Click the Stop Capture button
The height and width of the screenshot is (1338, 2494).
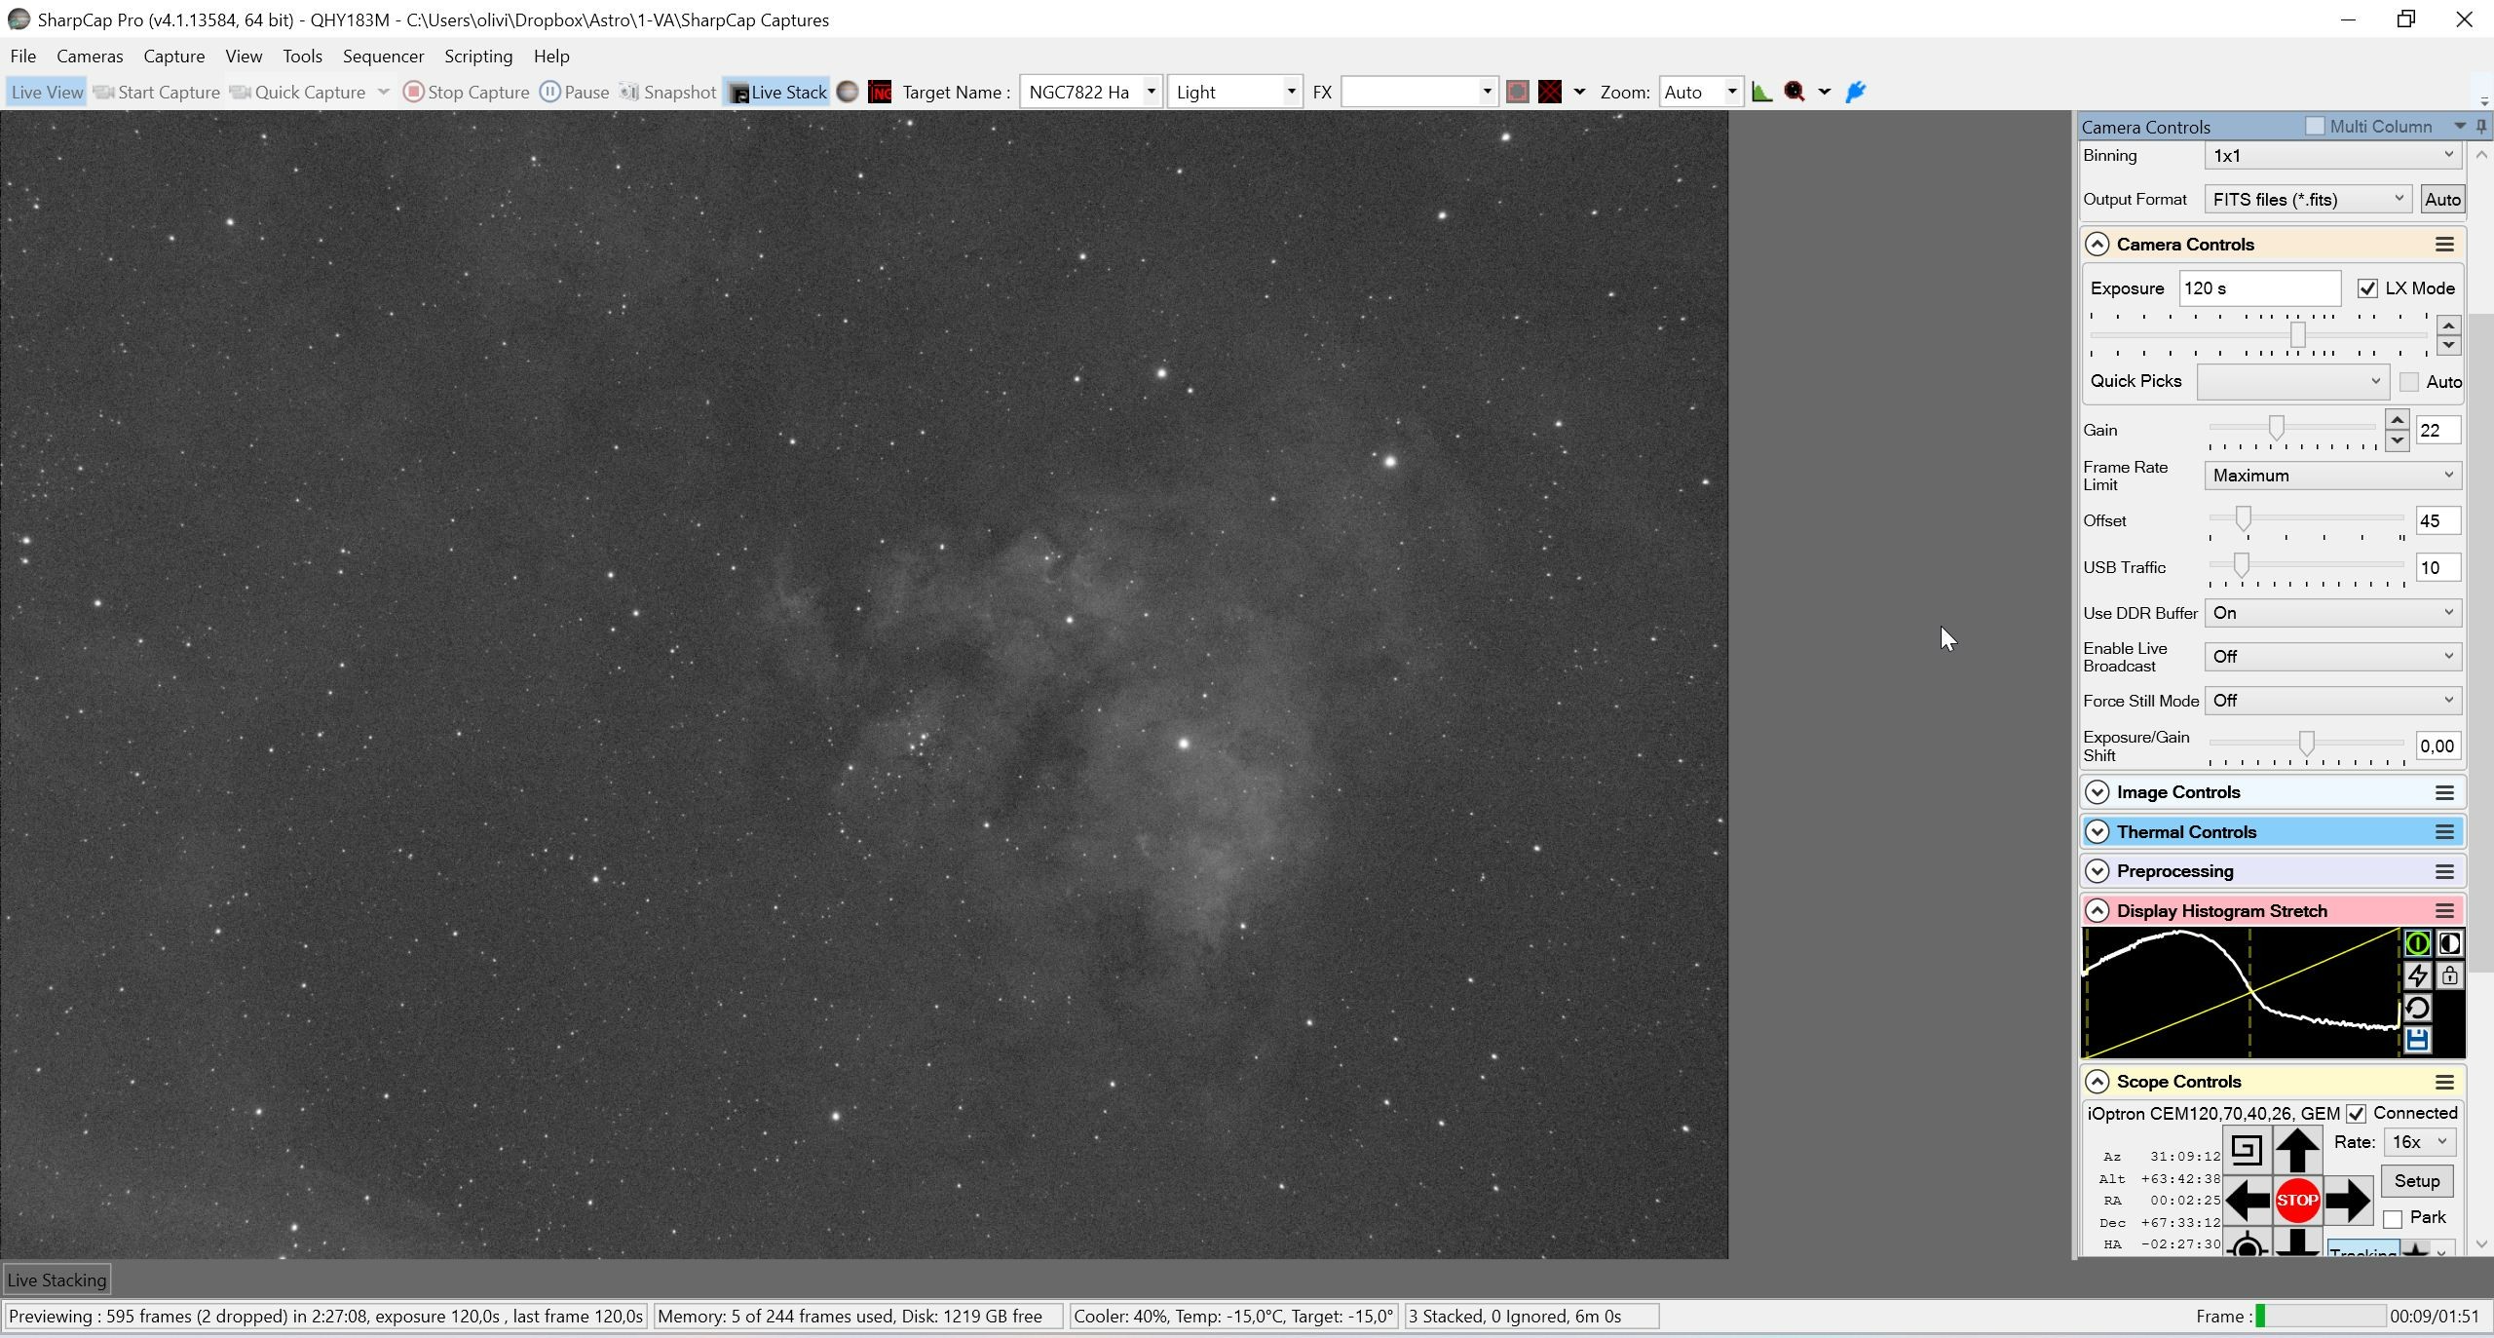[x=466, y=92]
